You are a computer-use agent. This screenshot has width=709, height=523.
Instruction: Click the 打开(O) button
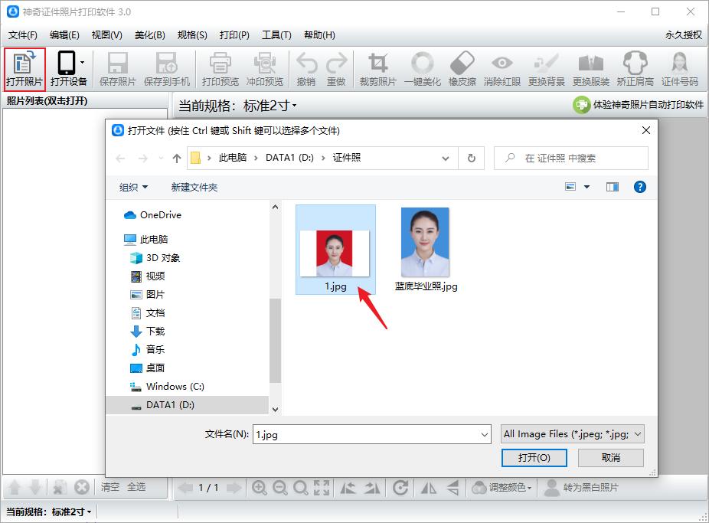pos(534,457)
